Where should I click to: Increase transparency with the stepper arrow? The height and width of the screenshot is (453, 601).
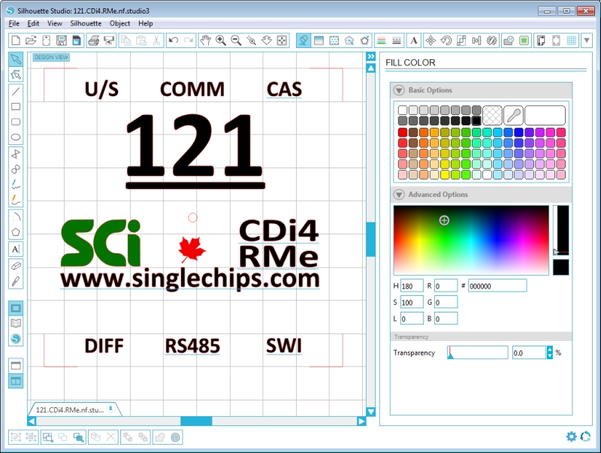(550, 349)
